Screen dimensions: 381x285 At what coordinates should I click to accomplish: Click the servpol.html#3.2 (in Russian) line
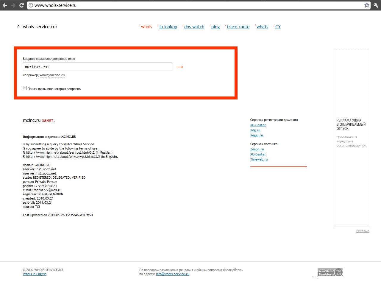pos(68,152)
